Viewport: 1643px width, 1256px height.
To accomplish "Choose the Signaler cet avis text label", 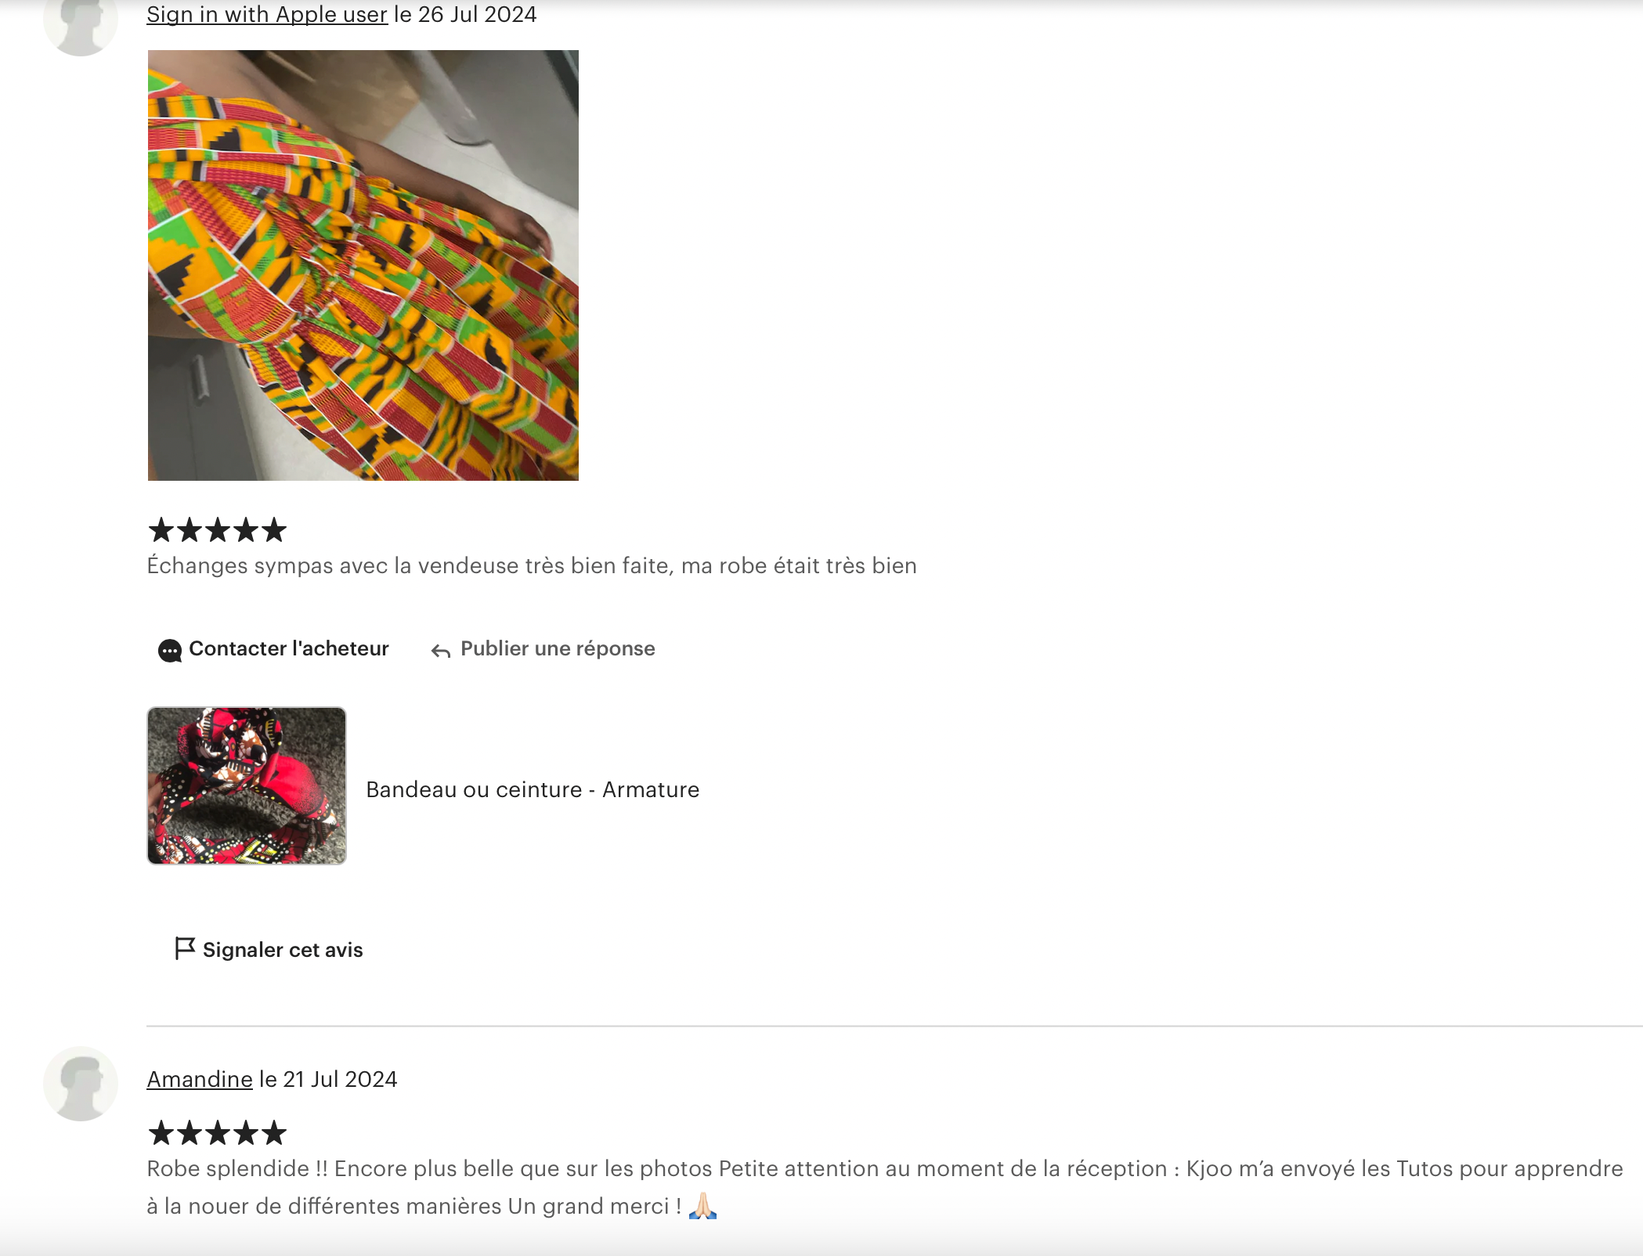I will pyautogui.click(x=283, y=950).
